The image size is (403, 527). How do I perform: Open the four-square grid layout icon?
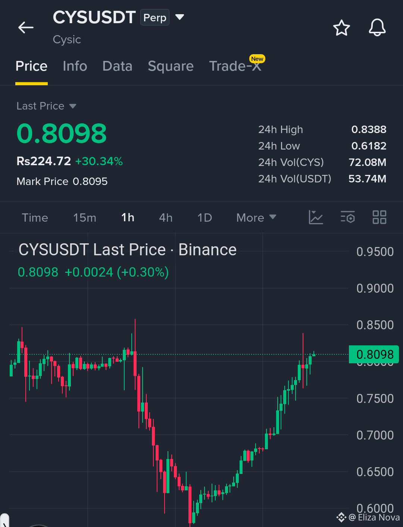coord(379,217)
